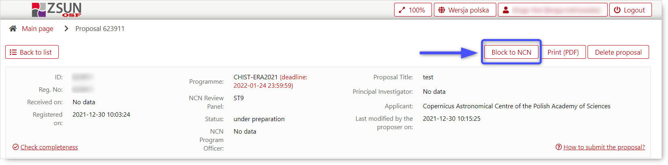Click the list icon on Back to list
This screenshot has width=668, height=165.
pyautogui.click(x=13, y=52)
